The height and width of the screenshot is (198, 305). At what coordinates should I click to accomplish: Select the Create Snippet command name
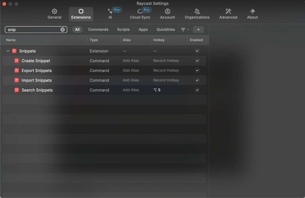click(x=36, y=61)
